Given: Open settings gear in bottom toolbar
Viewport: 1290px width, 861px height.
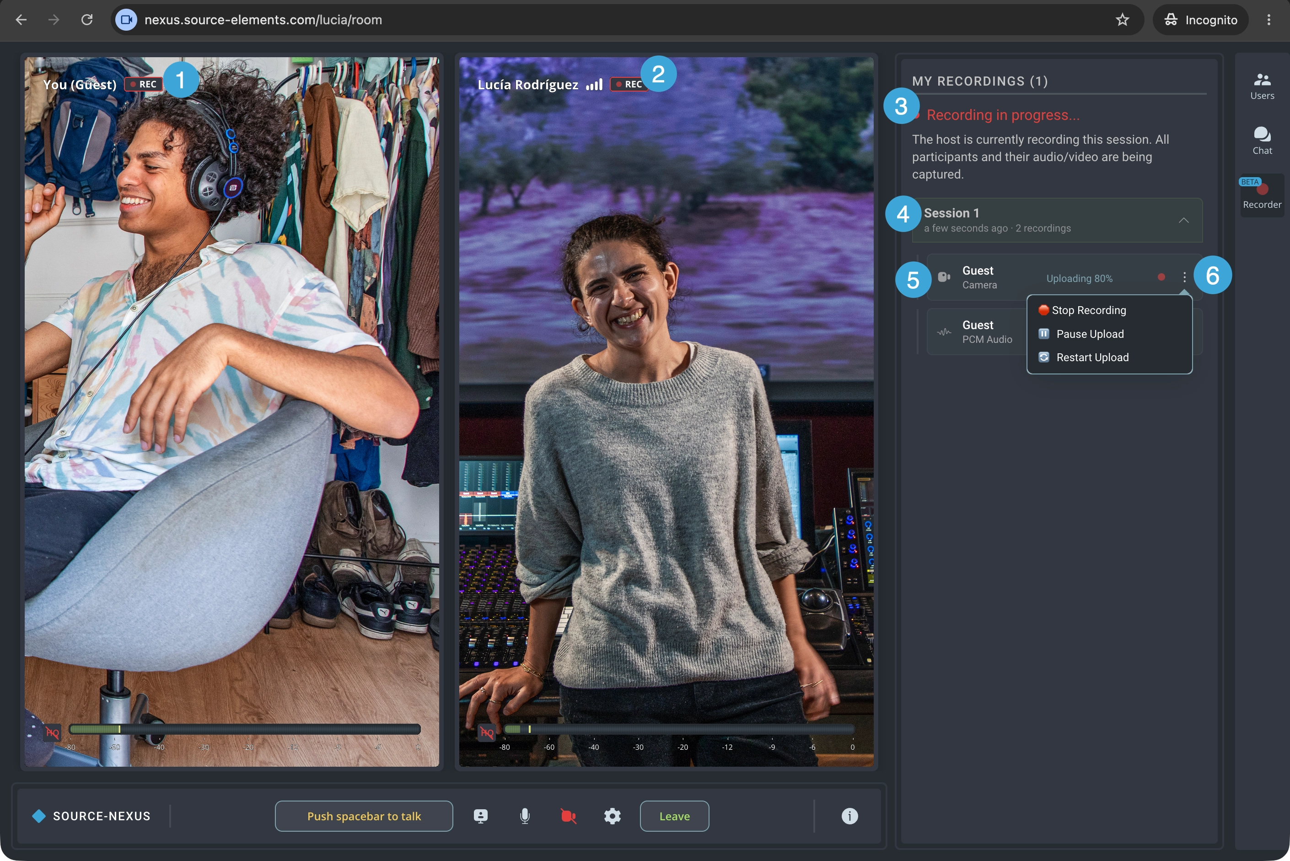Looking at the screenshot, I should coord(613,816).
